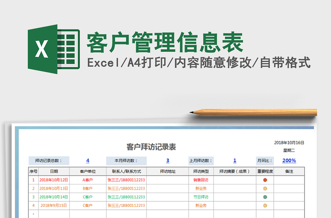Select the contact cell in row 3

pyautogui.click(x=127, y=197)
